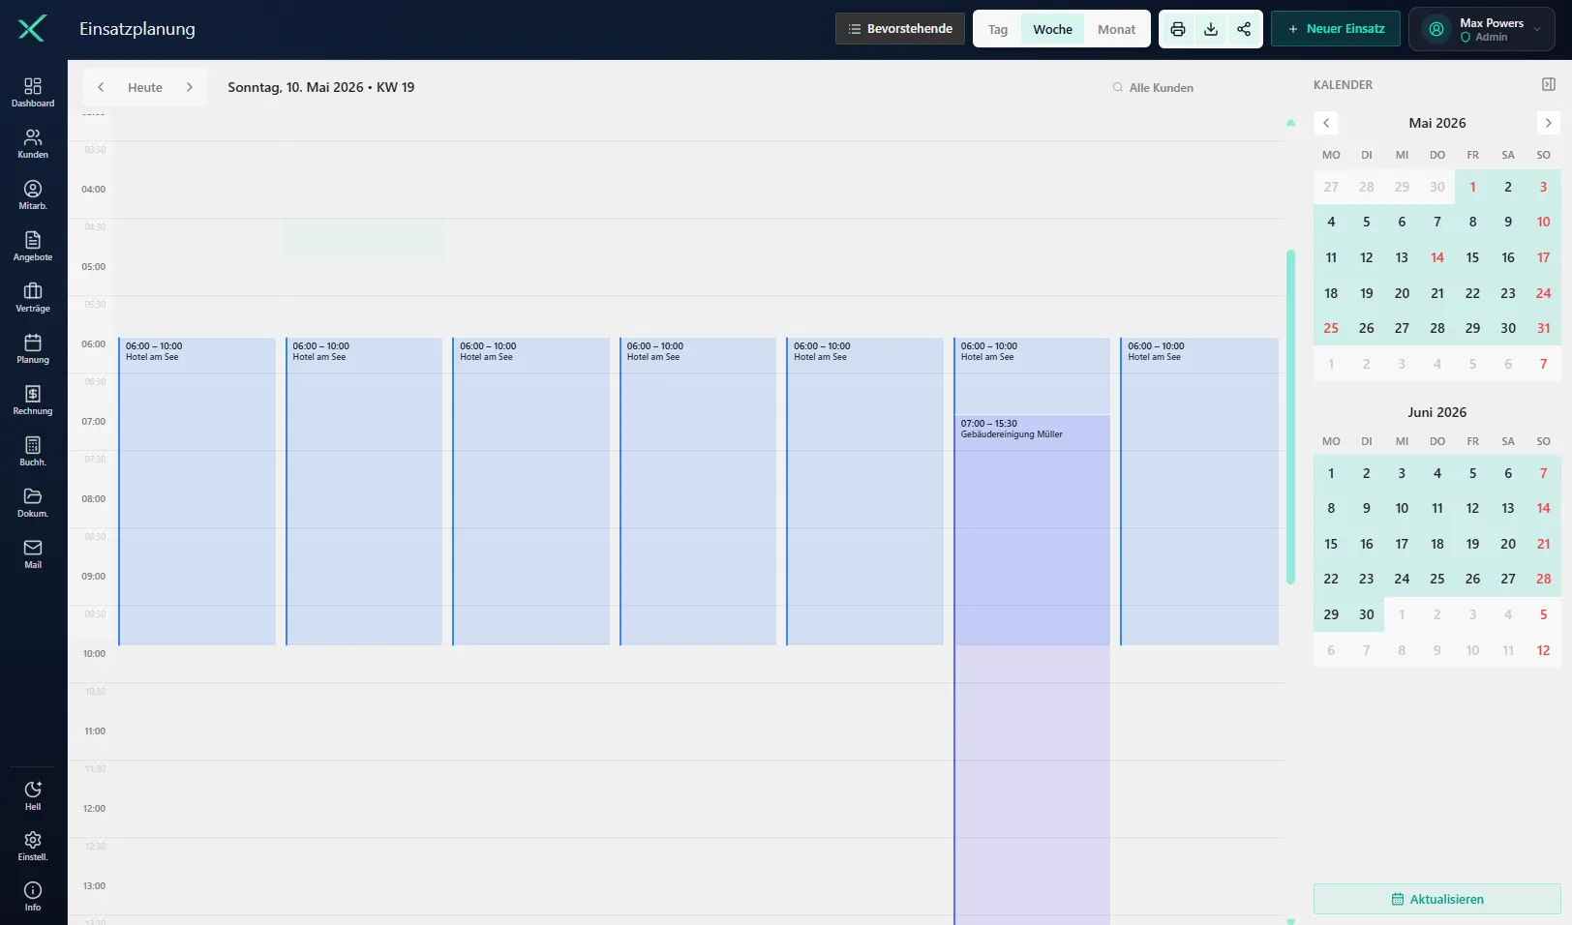Viewport: 1572px width, 925px height.
Task: Open Gebäudereinigung Müller 07:00 – 15:30 event
Action: (1032, 670)
